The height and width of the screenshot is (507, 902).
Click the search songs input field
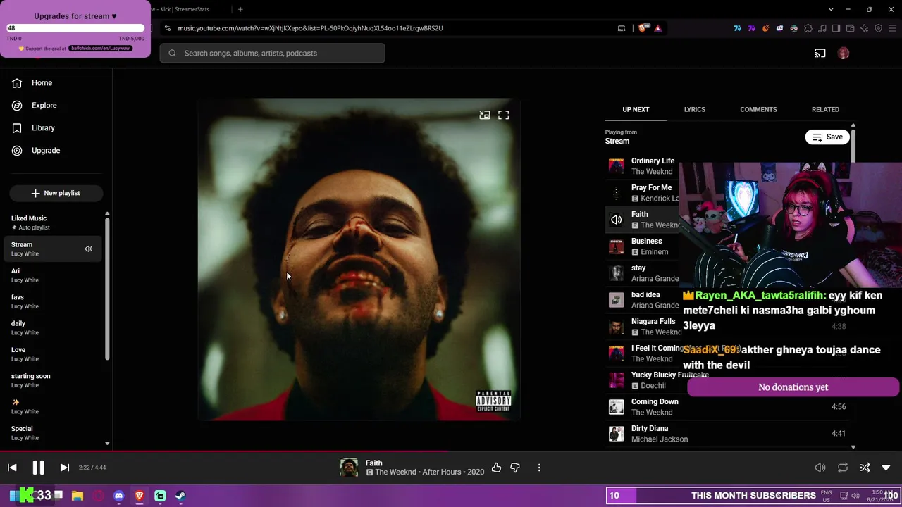(272, 54)
